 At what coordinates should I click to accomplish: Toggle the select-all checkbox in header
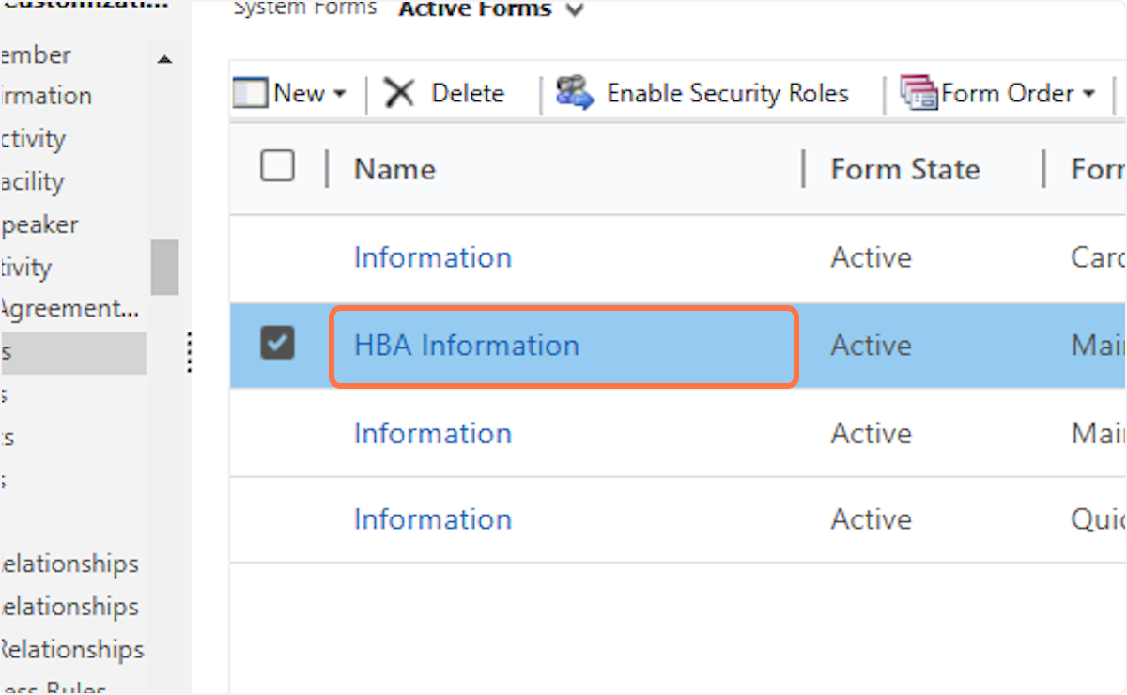pyautogui.click(x=277, y=167)
